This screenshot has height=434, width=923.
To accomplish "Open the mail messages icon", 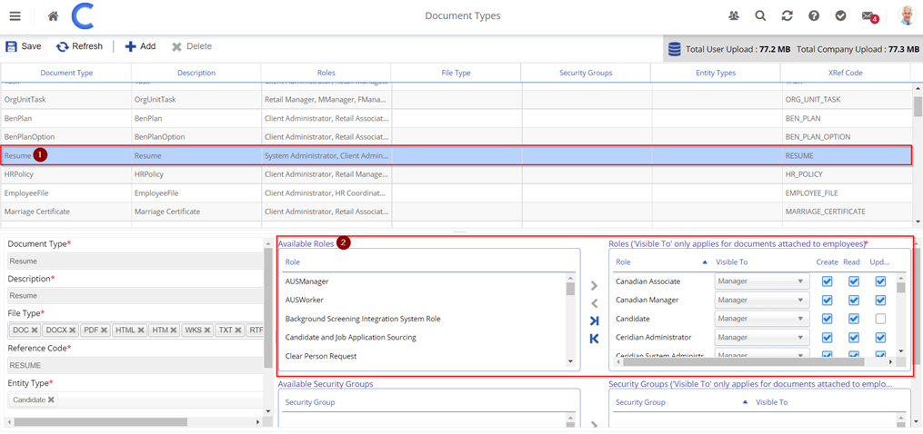I will [x=868, y=16].
